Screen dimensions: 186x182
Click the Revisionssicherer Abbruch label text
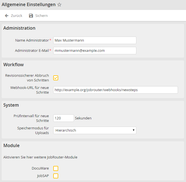[27, 78]
